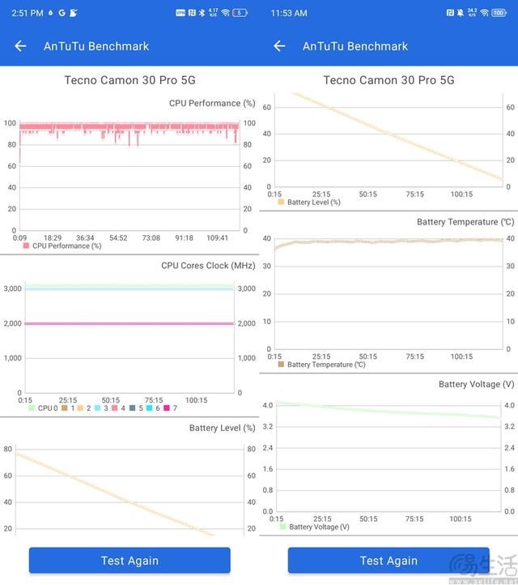Tap the Google G icon in left status bar
The height and width of the screenshot is (585, 518).
(62, 13)
